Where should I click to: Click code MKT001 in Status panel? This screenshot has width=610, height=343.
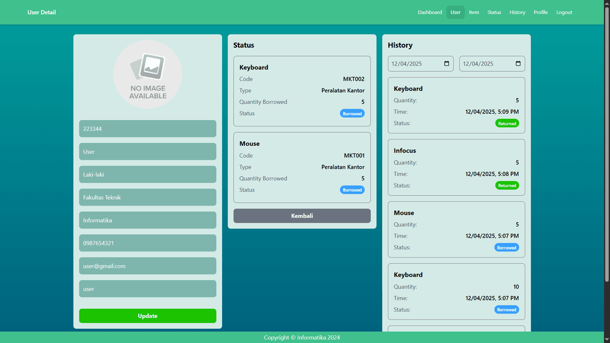point(354,155)
